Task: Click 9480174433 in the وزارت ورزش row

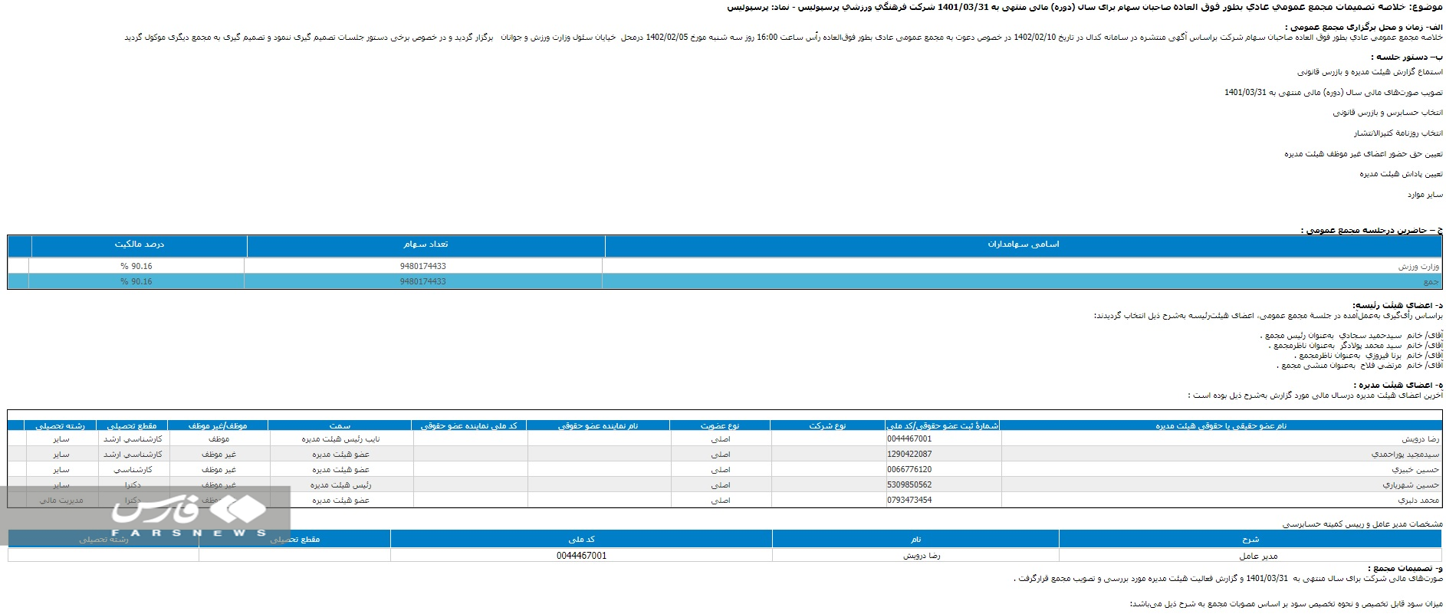Action: coord(422,267)
